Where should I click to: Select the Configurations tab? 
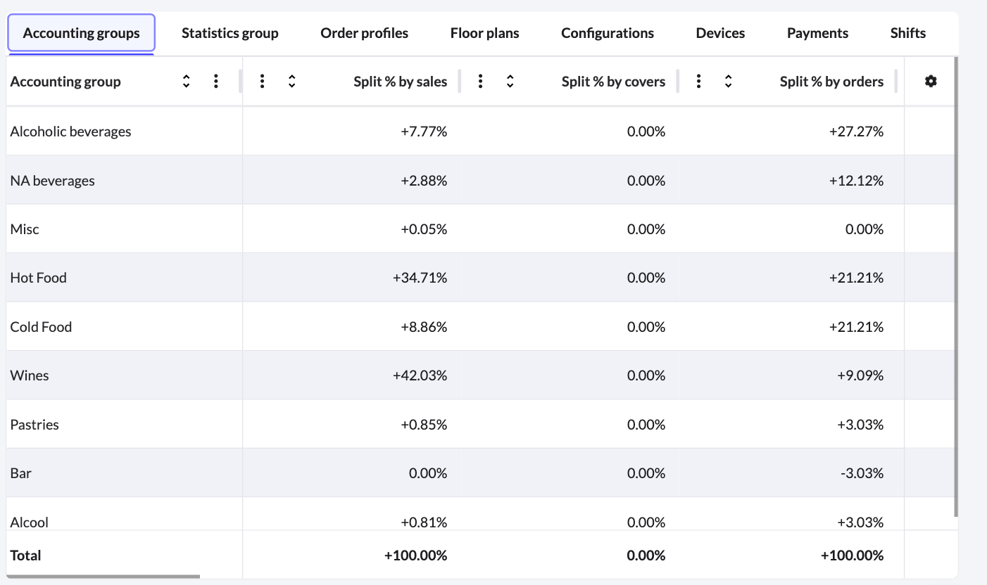click(607, 33)
